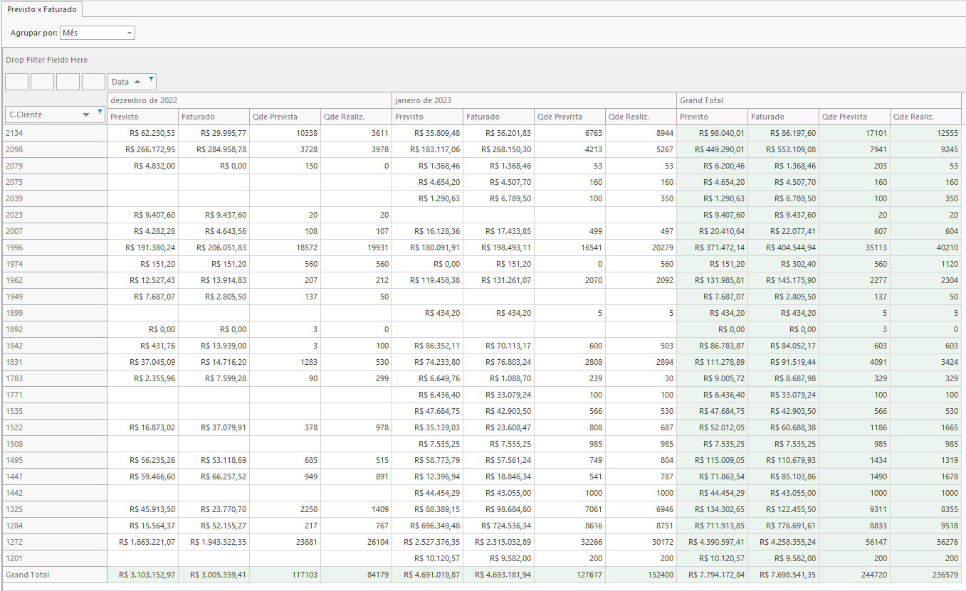The width and height of the screenshot is (966, 591).
Task: Open the filter icon on the Data field
Action: pyautogui.click(x=151, y=78)
